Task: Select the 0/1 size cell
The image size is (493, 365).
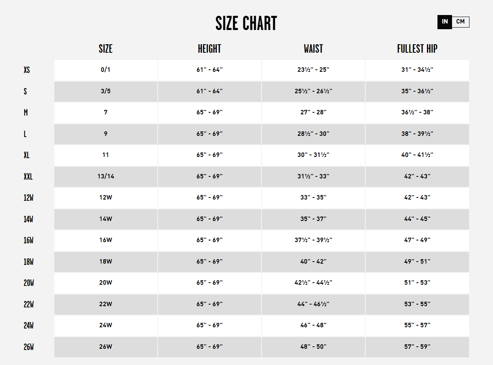Action: coord(106,70)
